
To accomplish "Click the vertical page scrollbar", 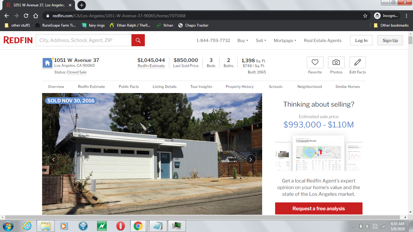I will pos(410,40).
